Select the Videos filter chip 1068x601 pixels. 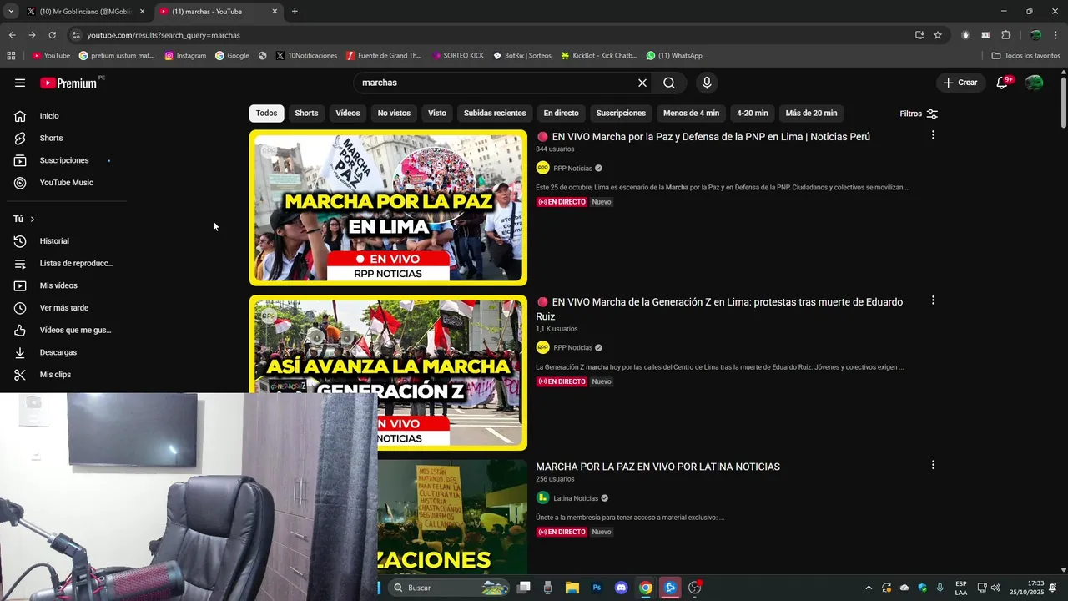tap(348, 114)
